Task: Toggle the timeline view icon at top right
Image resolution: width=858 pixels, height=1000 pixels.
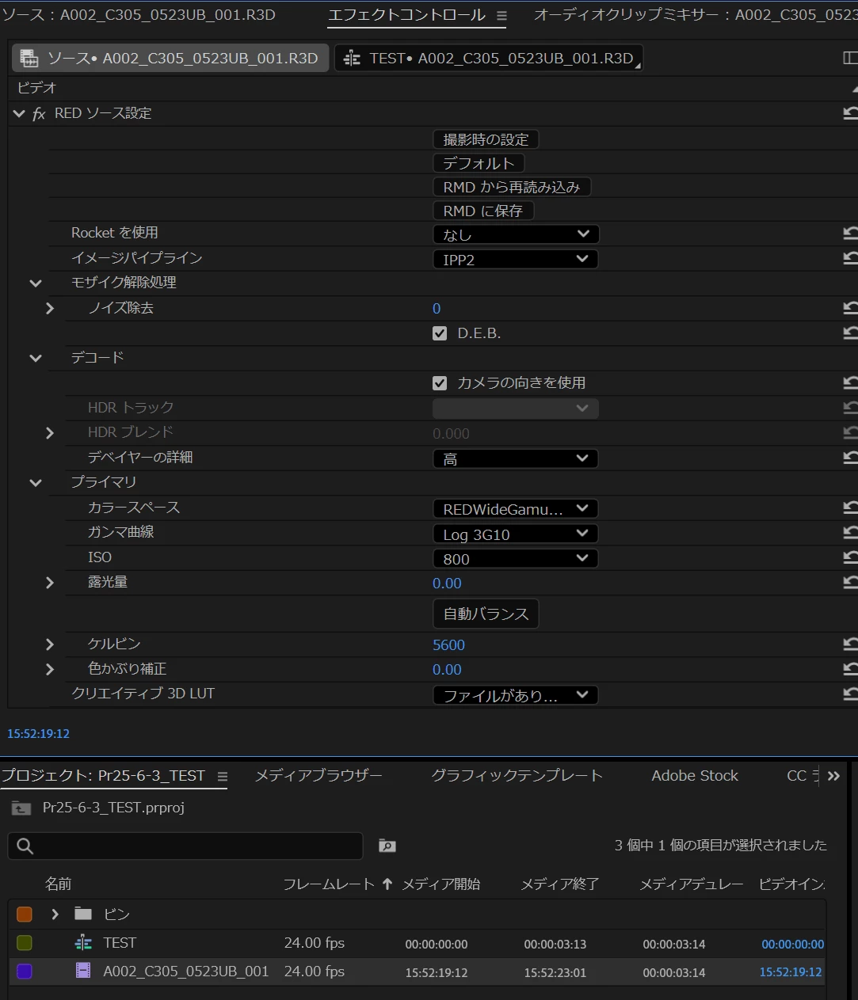Action: click(850, 58)
